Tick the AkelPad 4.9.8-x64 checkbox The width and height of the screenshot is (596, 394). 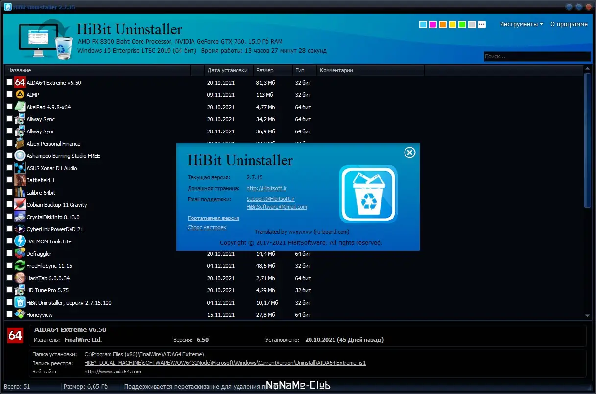10,107
